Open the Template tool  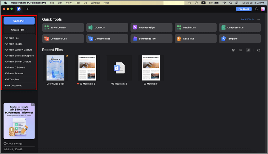click(x=240, y=39)
